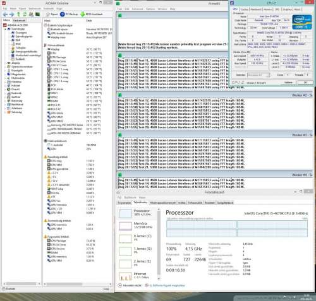
Task: Click the Prime95 Worker #3 window icon
Action: coord(120,135)
